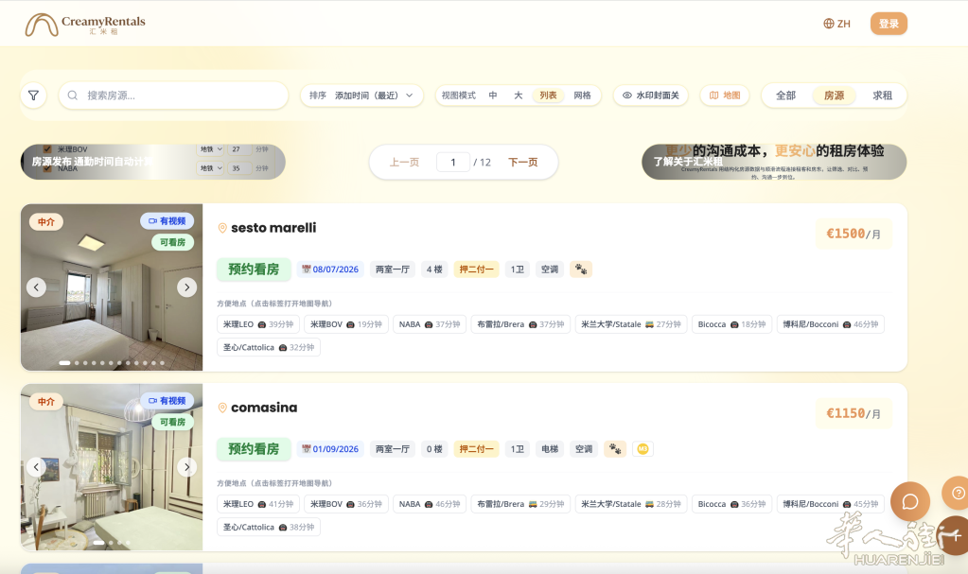The height and width of the screenshot is (574, 968).
Task: Toggle the 米理BOV checkbox in banner
Action: (47, 148)
